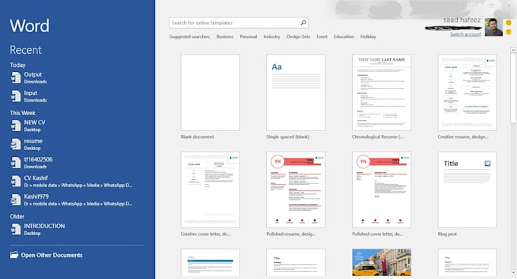
Task: Select Business suggested search
Action: click(225, 36)
